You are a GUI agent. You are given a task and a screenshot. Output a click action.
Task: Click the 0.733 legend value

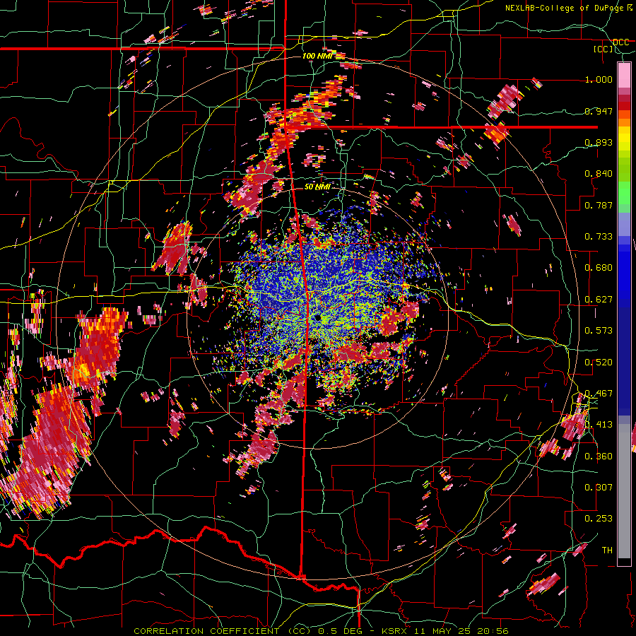coord(599,237)
